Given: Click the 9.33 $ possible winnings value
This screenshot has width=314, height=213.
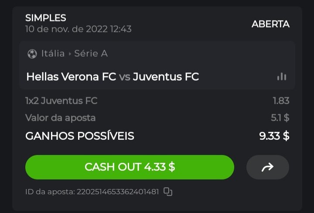Looking at the screenshot, I should (x=274, y=136).
